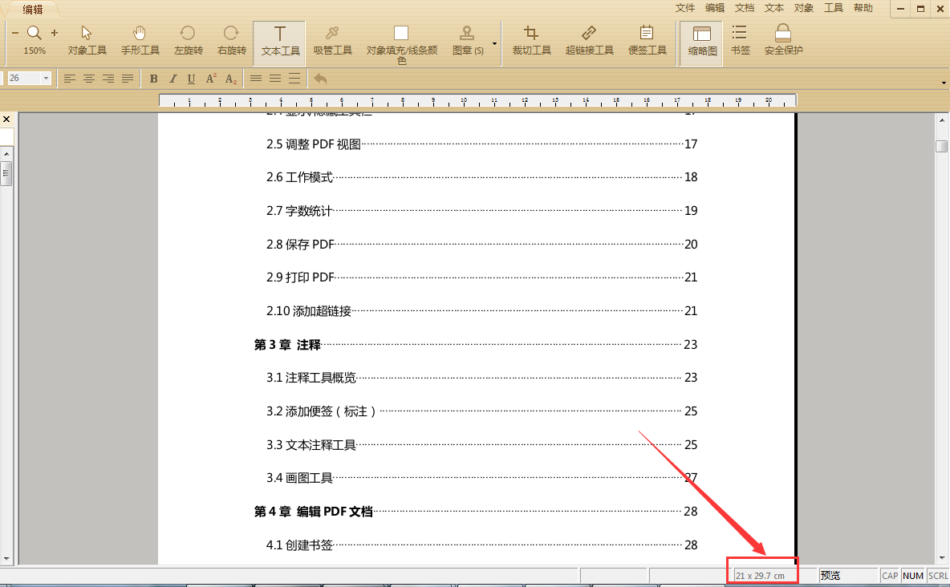Expand toolbar overflow arrow at right
The image size is (950, 587).
[x=944, y=83]
